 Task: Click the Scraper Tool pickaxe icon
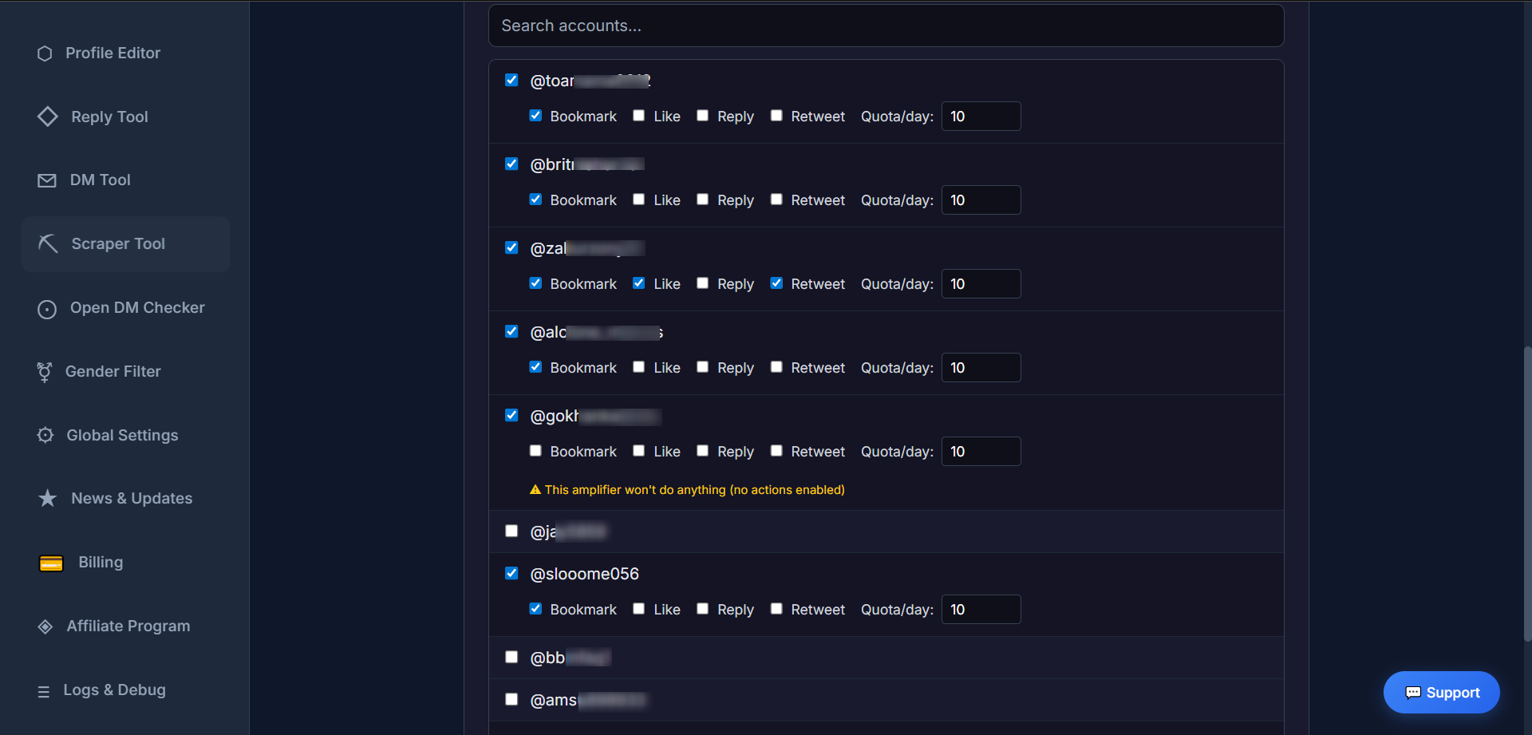pyautogui.click(x=48, y=243)
